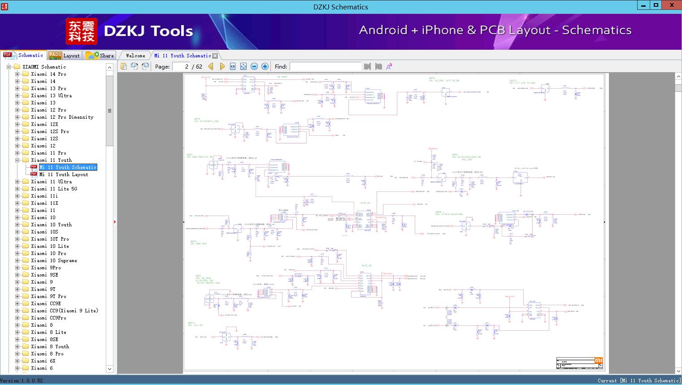Screen dimensions: 682x385
Task: Zoom out with minus icon
Action: [x=254, y=66]
